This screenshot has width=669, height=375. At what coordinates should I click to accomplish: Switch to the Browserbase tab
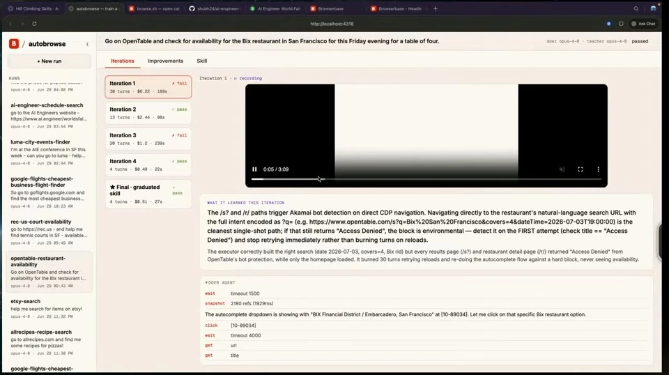(336, 8)
